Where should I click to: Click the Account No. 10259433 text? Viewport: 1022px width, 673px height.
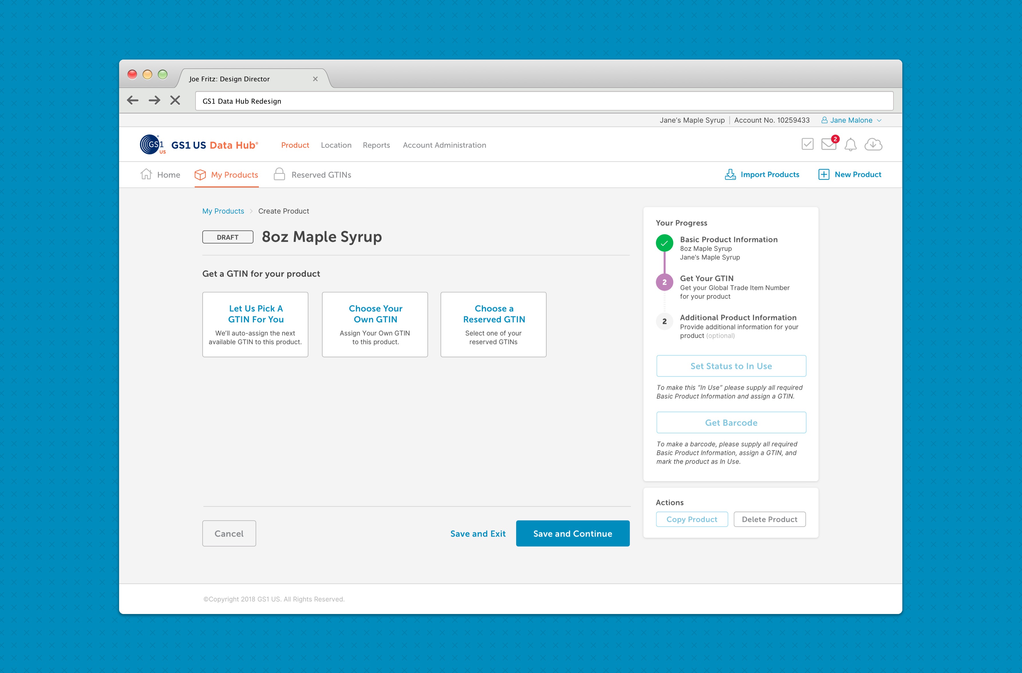click(x=772, y=120)
